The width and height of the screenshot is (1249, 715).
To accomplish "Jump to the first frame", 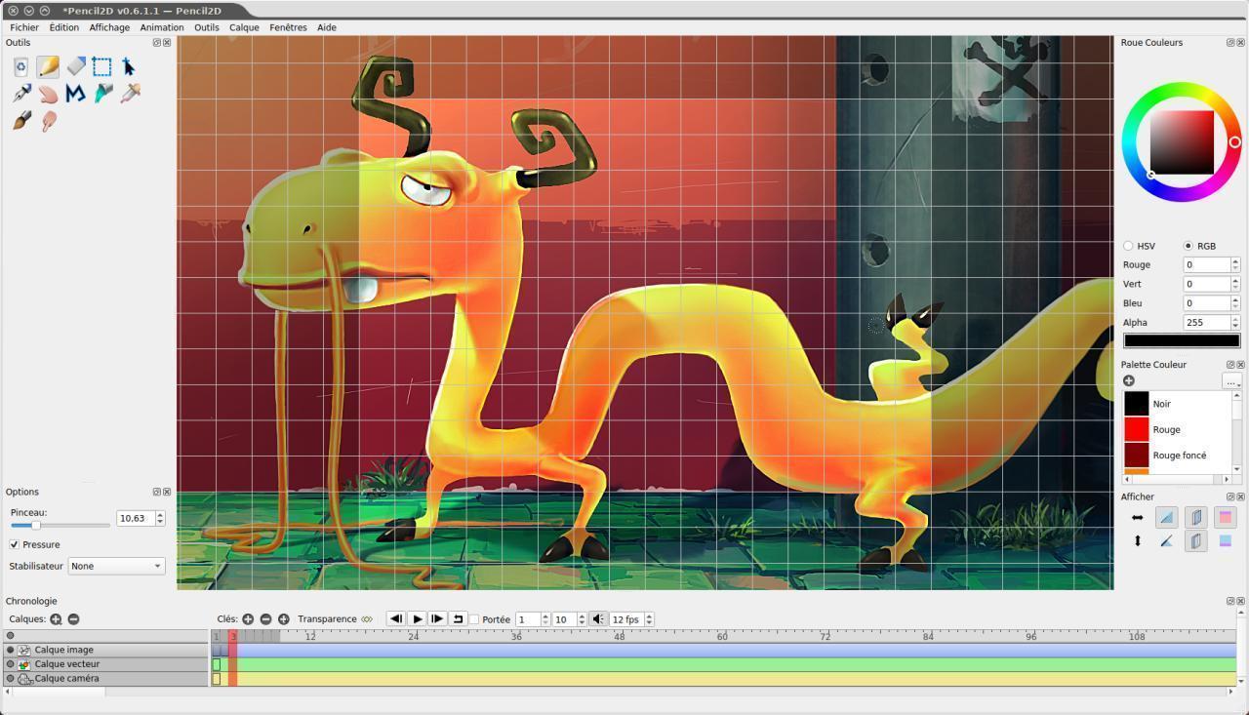I will click(396, 619).
